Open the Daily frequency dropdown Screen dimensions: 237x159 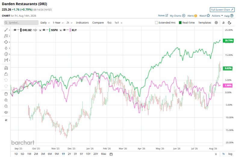(45, 23)
